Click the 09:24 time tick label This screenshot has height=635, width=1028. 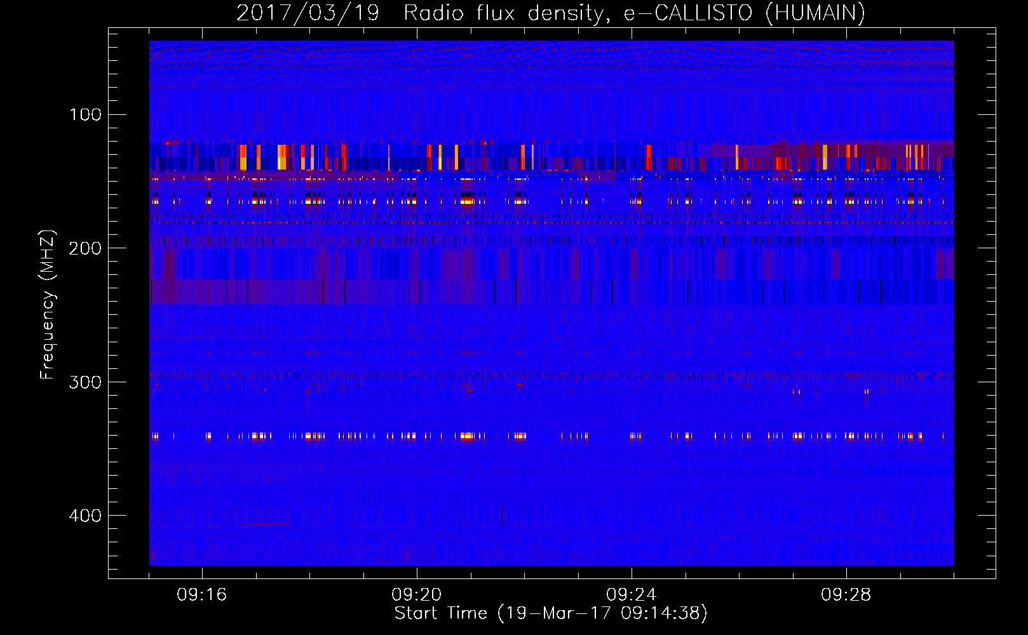pos(632,595)
